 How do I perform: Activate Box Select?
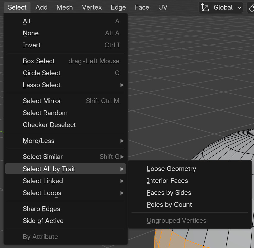tap(65, 61)
